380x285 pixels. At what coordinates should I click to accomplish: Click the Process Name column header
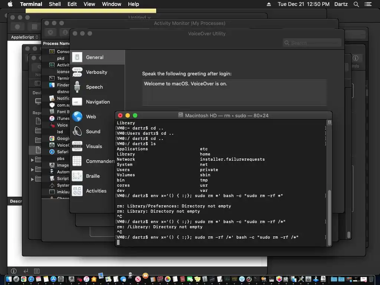point(56,43)
